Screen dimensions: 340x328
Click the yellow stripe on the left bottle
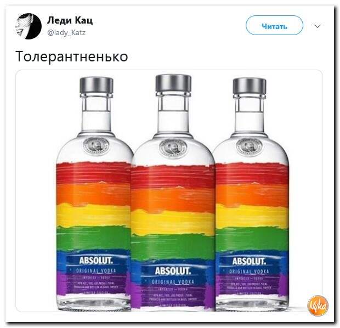click(x=94, y=214)
